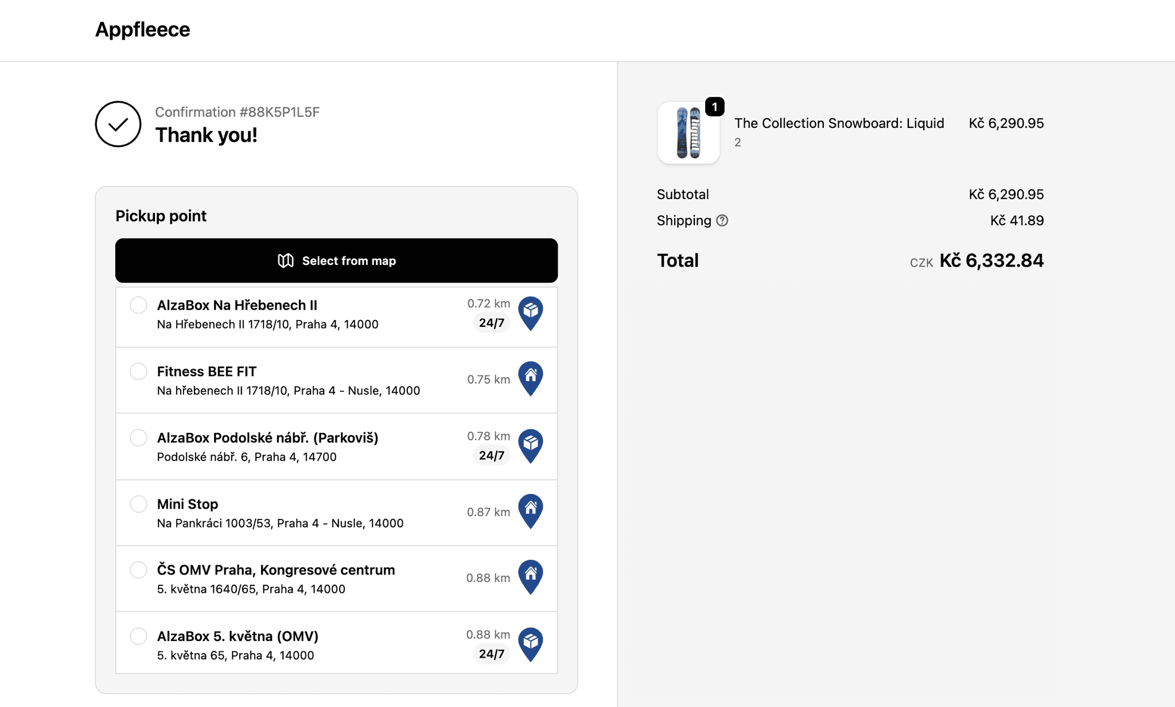
Task: Click the box pin icon for AlzaBox 5. května (OMV)
Action: (x=531, y=644)
